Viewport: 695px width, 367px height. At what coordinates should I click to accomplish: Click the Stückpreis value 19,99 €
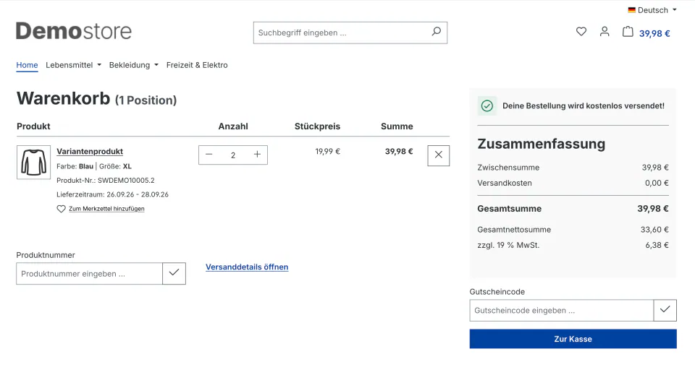click(327, 151)
